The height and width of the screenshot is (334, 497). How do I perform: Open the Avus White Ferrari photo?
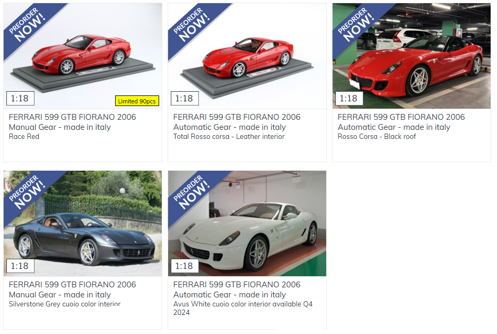[x=247, y=223]
